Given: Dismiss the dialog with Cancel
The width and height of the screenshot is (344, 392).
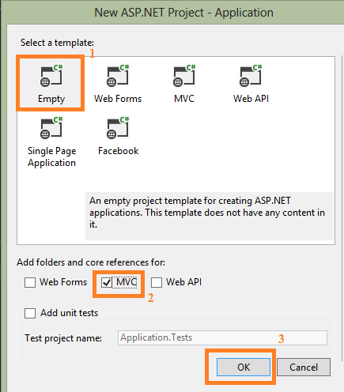Looking at the screenshot, I should 304,367.
